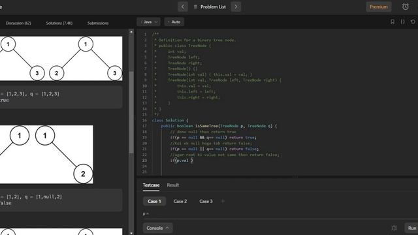Open the Problem List

point(210,7)
